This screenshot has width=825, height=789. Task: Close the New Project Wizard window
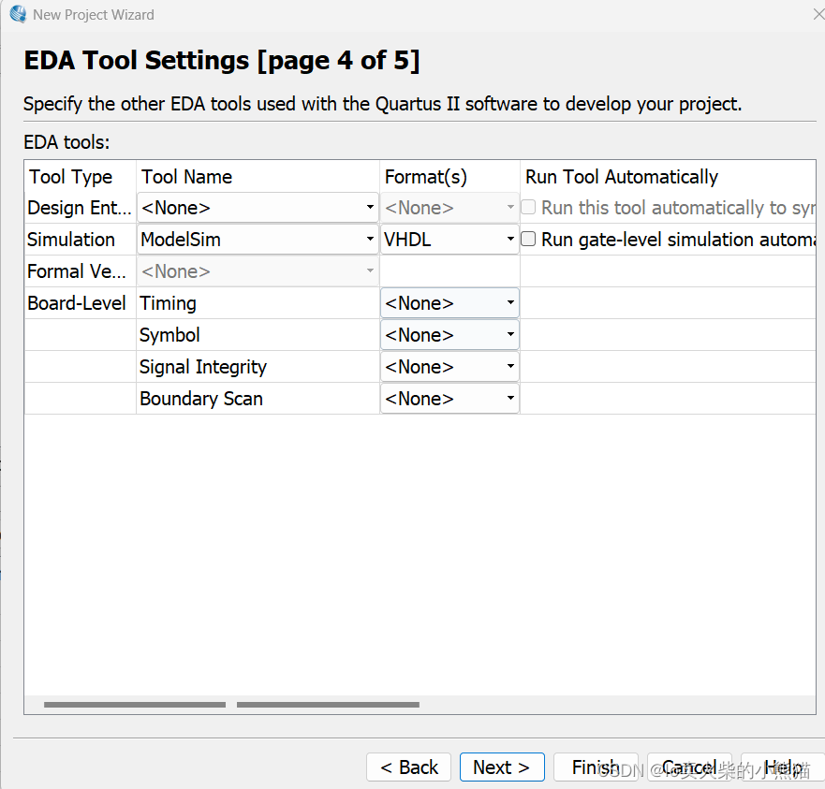tap(817, 14)
